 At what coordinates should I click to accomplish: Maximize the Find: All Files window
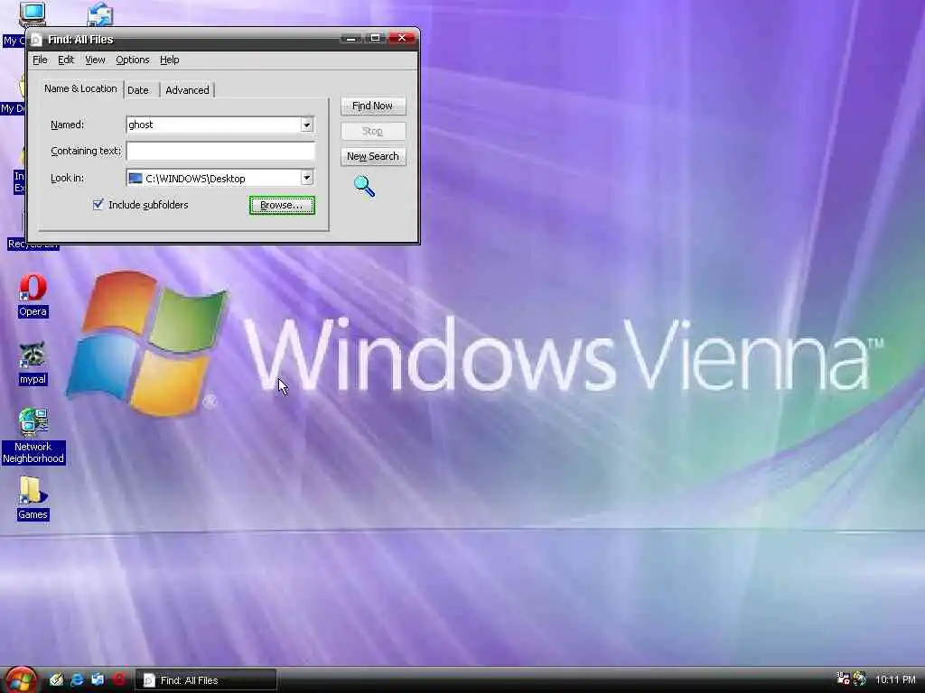pyautogui.click(x=375, y=38)
